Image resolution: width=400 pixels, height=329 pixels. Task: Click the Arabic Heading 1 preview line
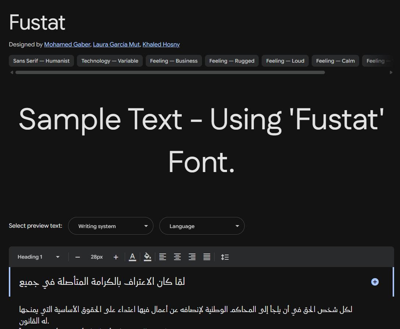point(102,282)
